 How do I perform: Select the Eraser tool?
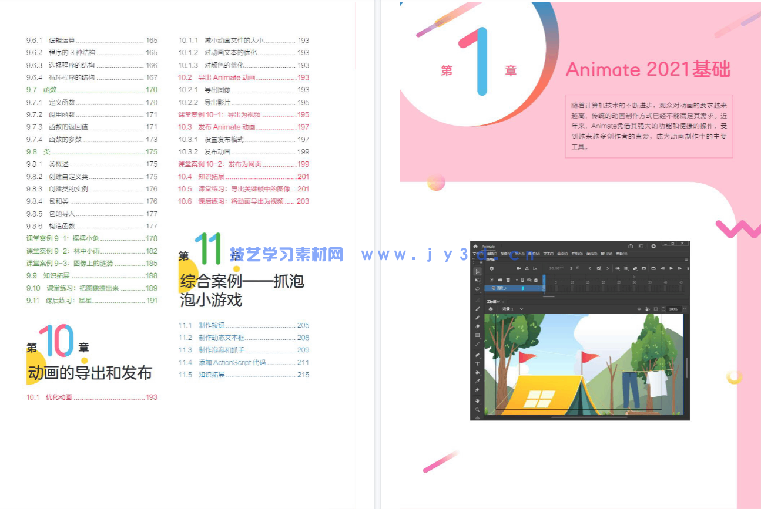[477, 326]
